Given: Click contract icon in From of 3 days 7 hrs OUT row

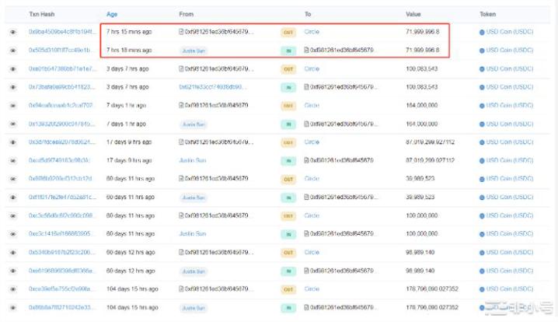Looking at the screenshot, I should click(181, 68).
